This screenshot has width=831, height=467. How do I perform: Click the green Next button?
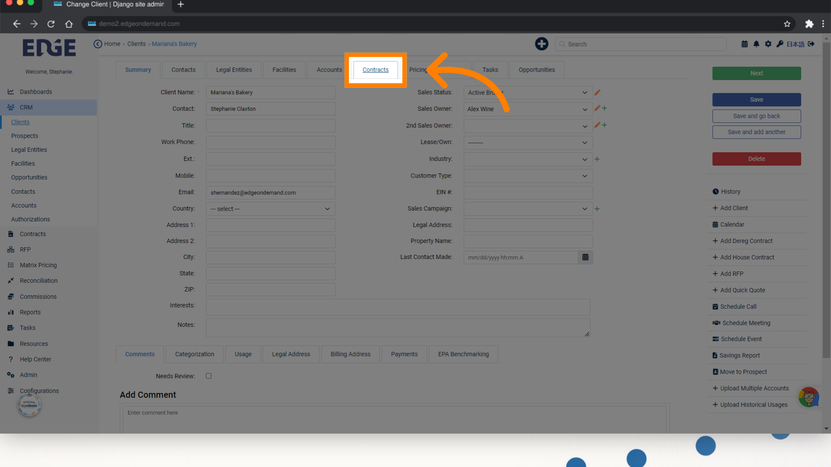pyautogui.click(x=757, y=73)
